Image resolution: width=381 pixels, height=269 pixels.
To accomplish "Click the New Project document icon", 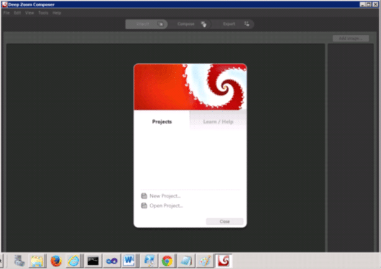I will 144,196.
